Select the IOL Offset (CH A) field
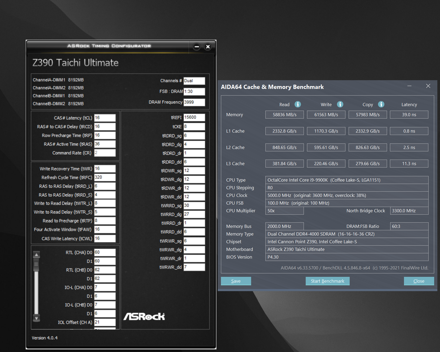 105,322
